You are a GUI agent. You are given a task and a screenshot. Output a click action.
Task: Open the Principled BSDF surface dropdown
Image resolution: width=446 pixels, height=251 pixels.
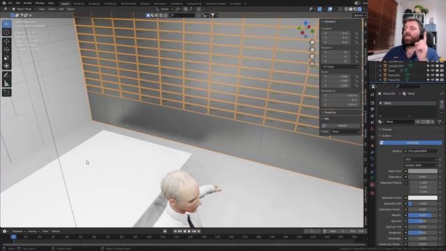point(421,151)
